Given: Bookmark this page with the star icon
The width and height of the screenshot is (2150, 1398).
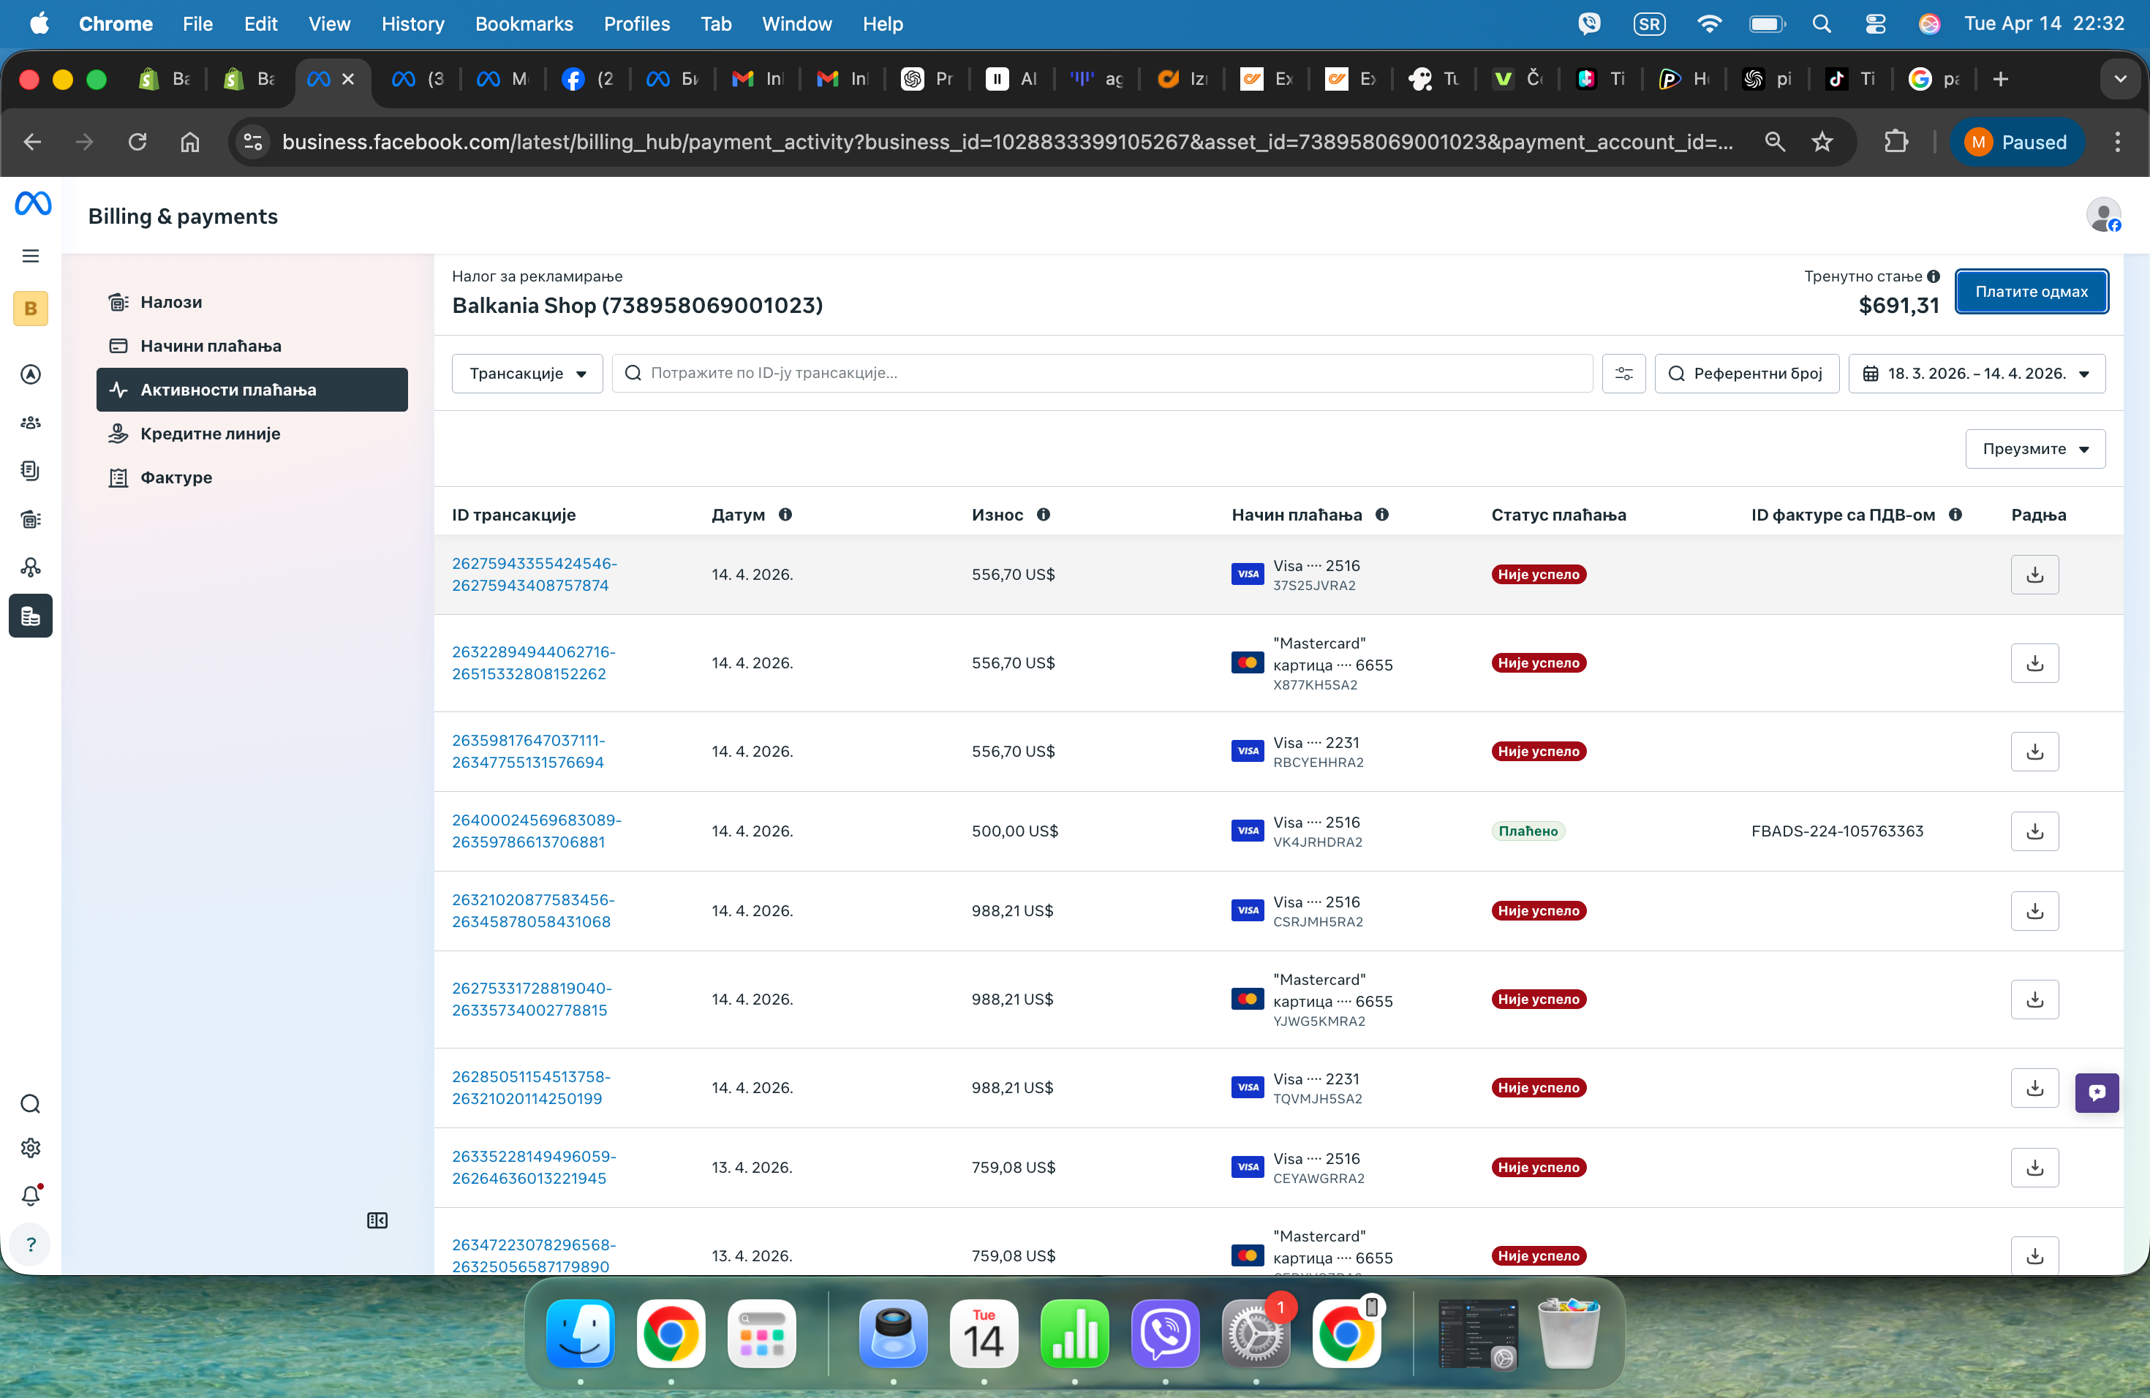Looking at the screenshot, I should [1822, 142].
